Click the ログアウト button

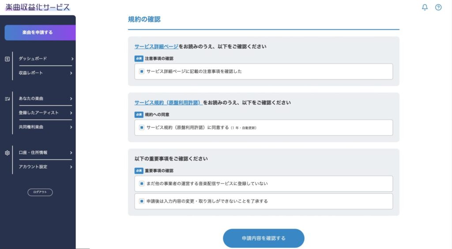pos(40,192)
